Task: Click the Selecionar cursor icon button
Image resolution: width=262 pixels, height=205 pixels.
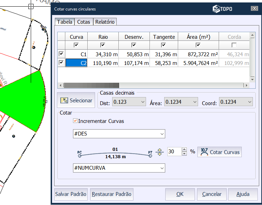Action: tap(64, 101)
